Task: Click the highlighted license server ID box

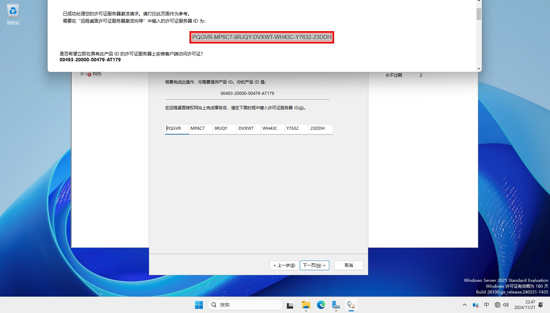Action: click(x=261, y=37)
